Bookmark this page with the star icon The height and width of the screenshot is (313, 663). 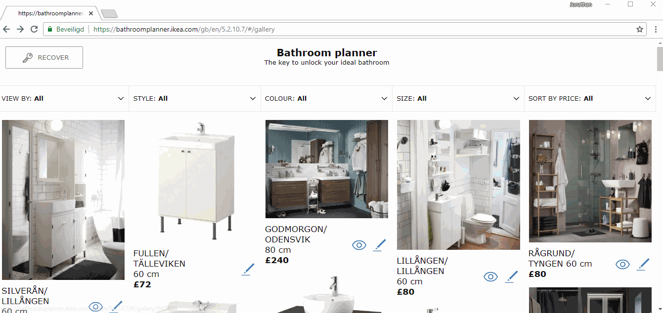tap(640, 29)
